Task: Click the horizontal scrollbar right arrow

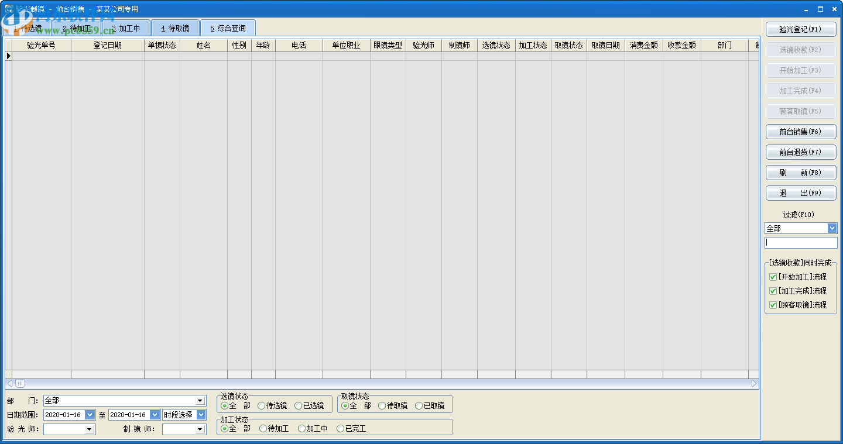Action: click(x=754, y=384)
